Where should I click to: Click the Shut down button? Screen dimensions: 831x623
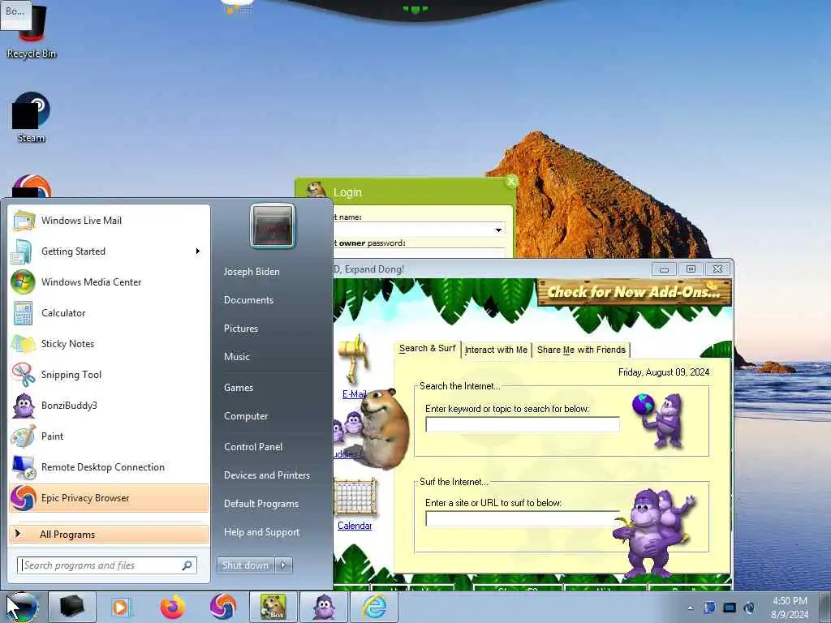pos(246,565)
